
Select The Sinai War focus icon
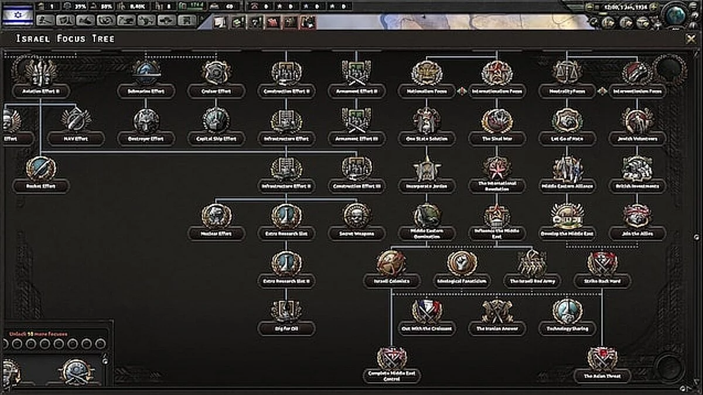pos(497,121)
